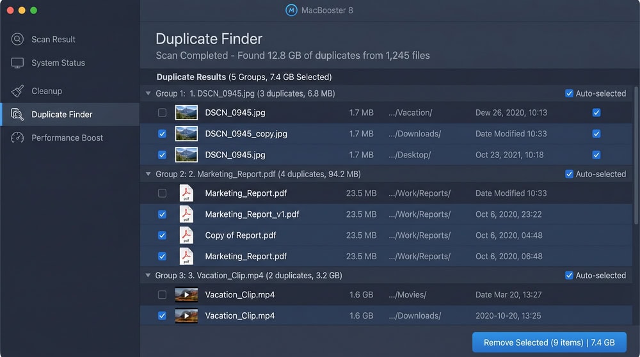This screenshot has width=640, height=357.
Task: Uncheck Copy of Report.pdf
Action: click(x=162, y=235)
